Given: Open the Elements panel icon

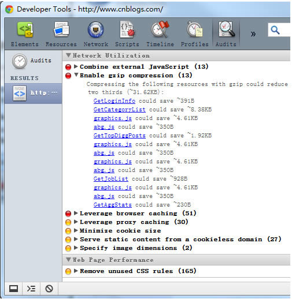Looking at the screenshot, I should click(x=25, y=29).
